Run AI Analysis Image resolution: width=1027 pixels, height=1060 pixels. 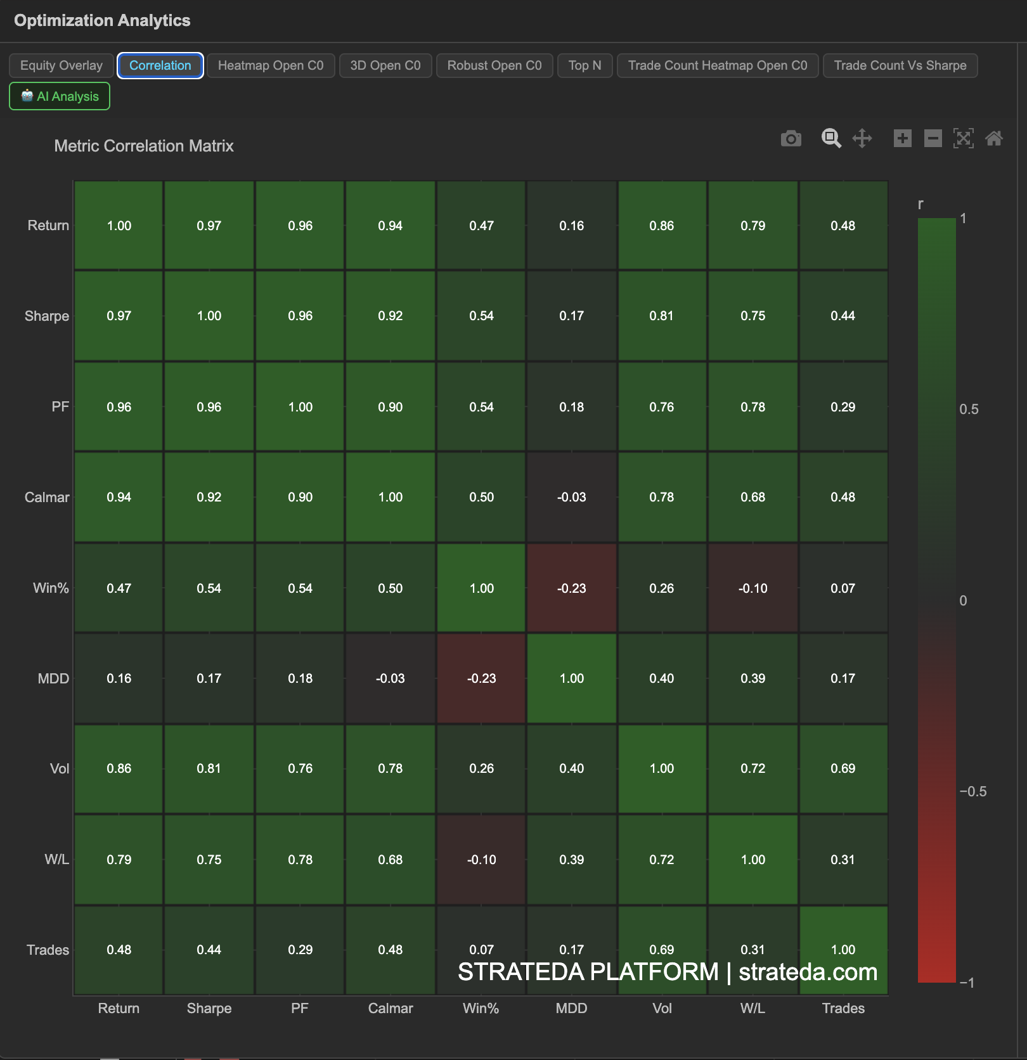[x=59, y=96]
